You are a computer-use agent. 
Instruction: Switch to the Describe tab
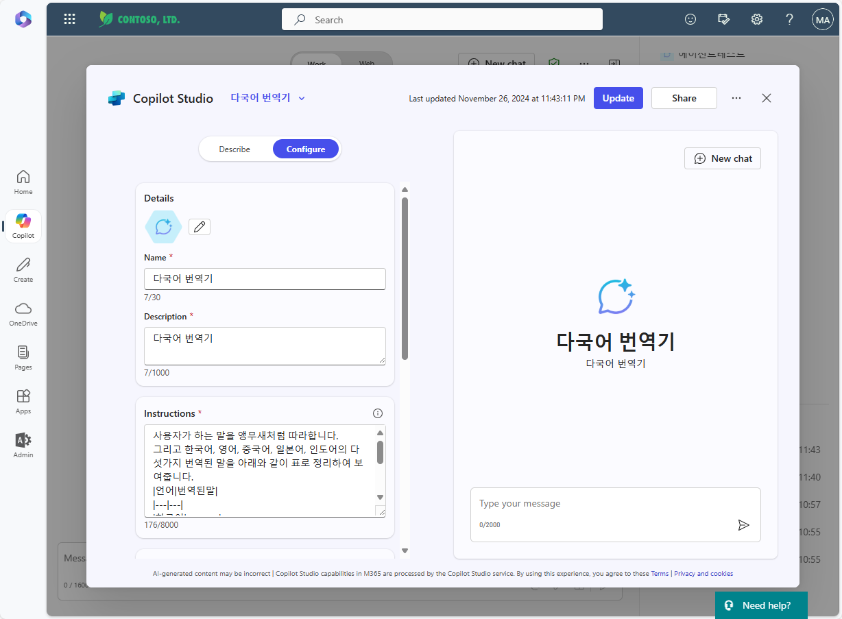point(234,149)
